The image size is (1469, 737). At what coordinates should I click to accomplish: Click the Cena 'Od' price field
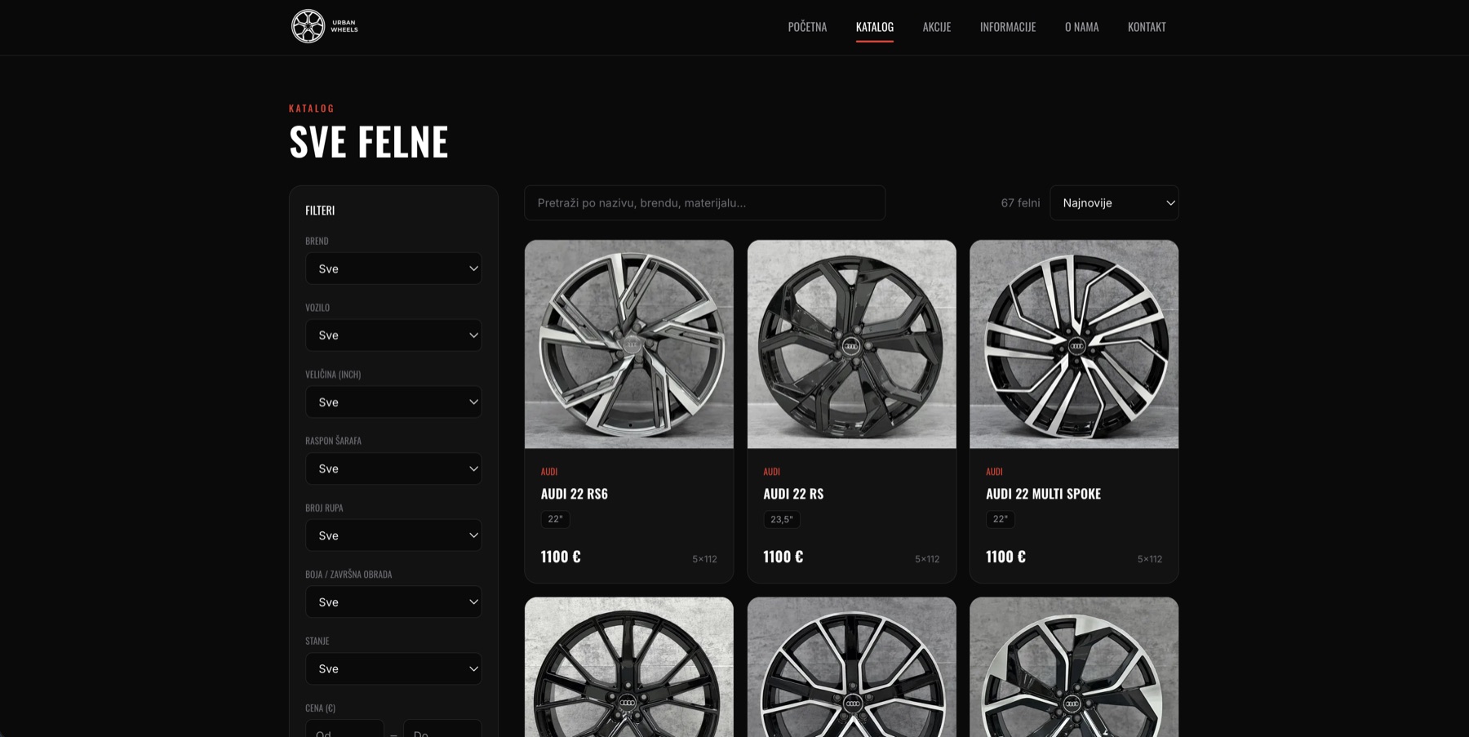(344, 729)
